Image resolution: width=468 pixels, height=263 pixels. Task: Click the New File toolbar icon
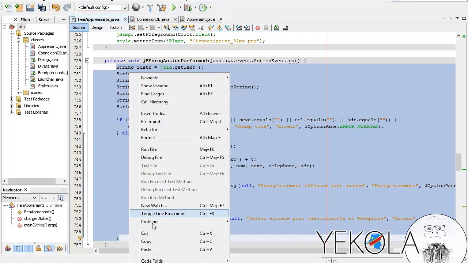(x=8, y=7)
